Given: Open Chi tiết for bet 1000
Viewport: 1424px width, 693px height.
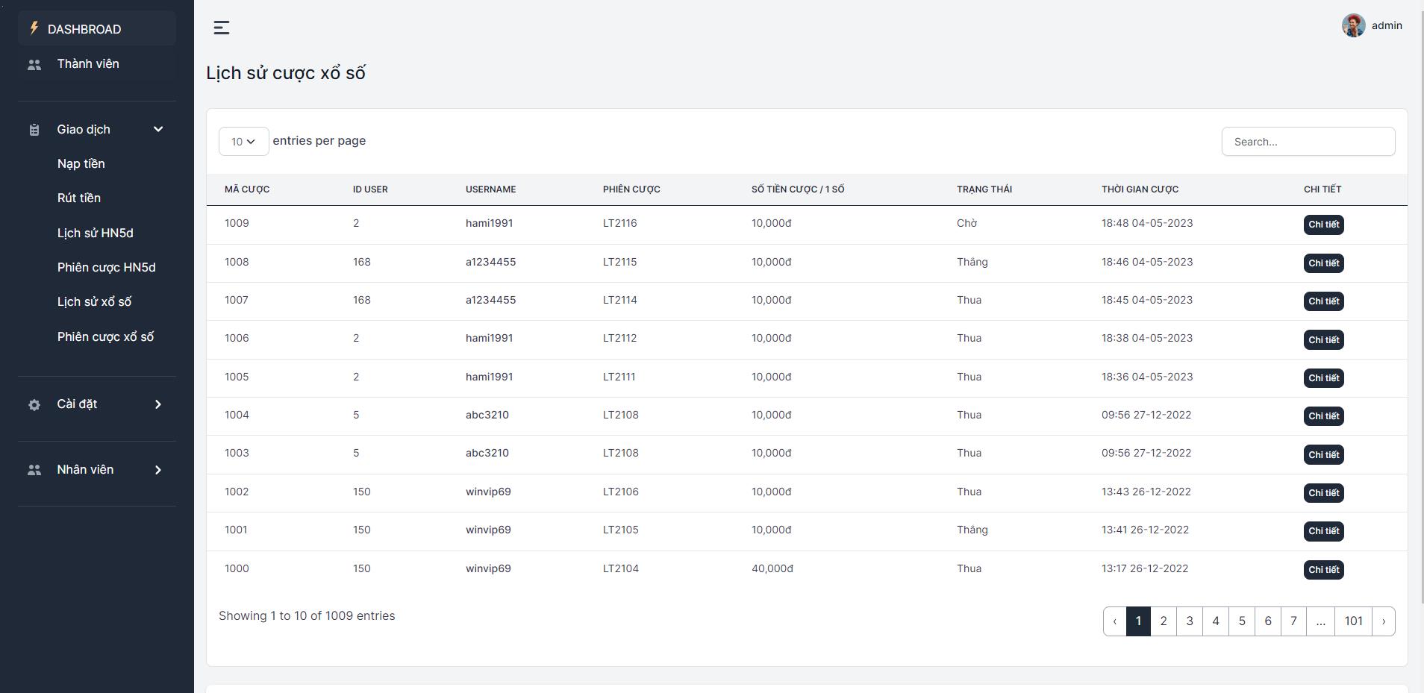Looking at the screenshot, I should click(x=1323, y=570).
